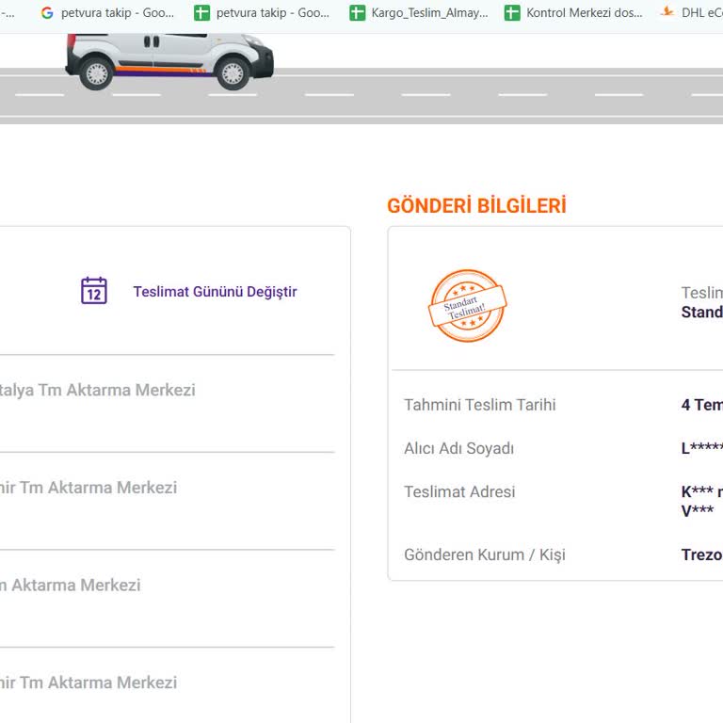This screenshot has width=723, height=723.
Task: Click the delivery van illustration
Action: (169, 61)
